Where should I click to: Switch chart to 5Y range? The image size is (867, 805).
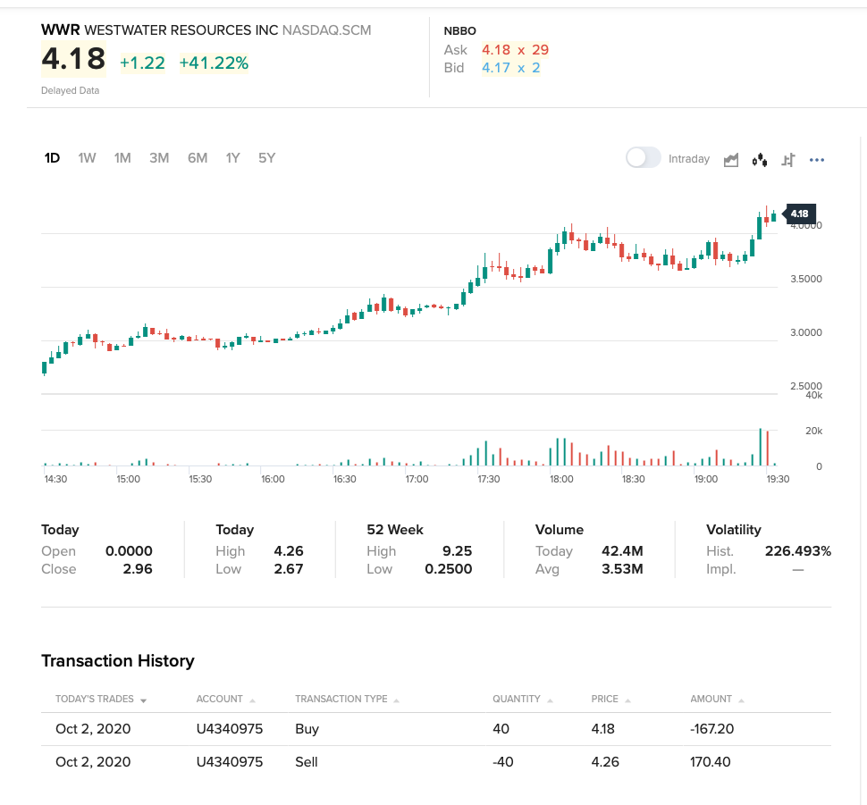[x=266, y=158]
